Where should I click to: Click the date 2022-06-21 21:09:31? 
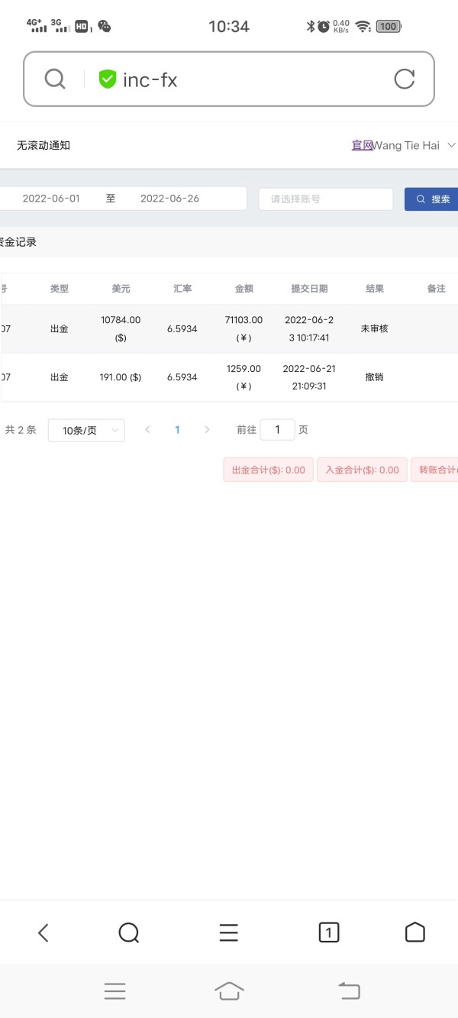[309, 377]
